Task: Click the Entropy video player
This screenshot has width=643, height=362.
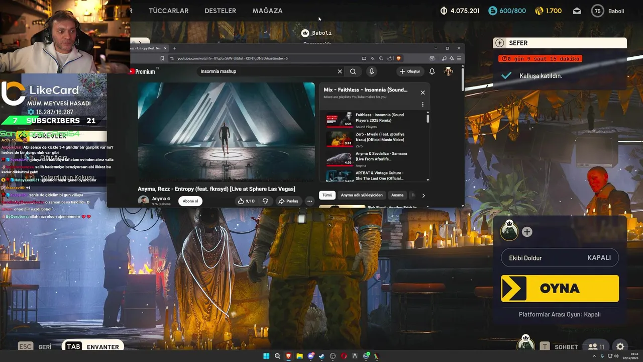Action: [226, 132]
